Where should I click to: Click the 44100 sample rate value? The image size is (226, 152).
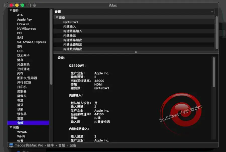[x=99, y=114]
